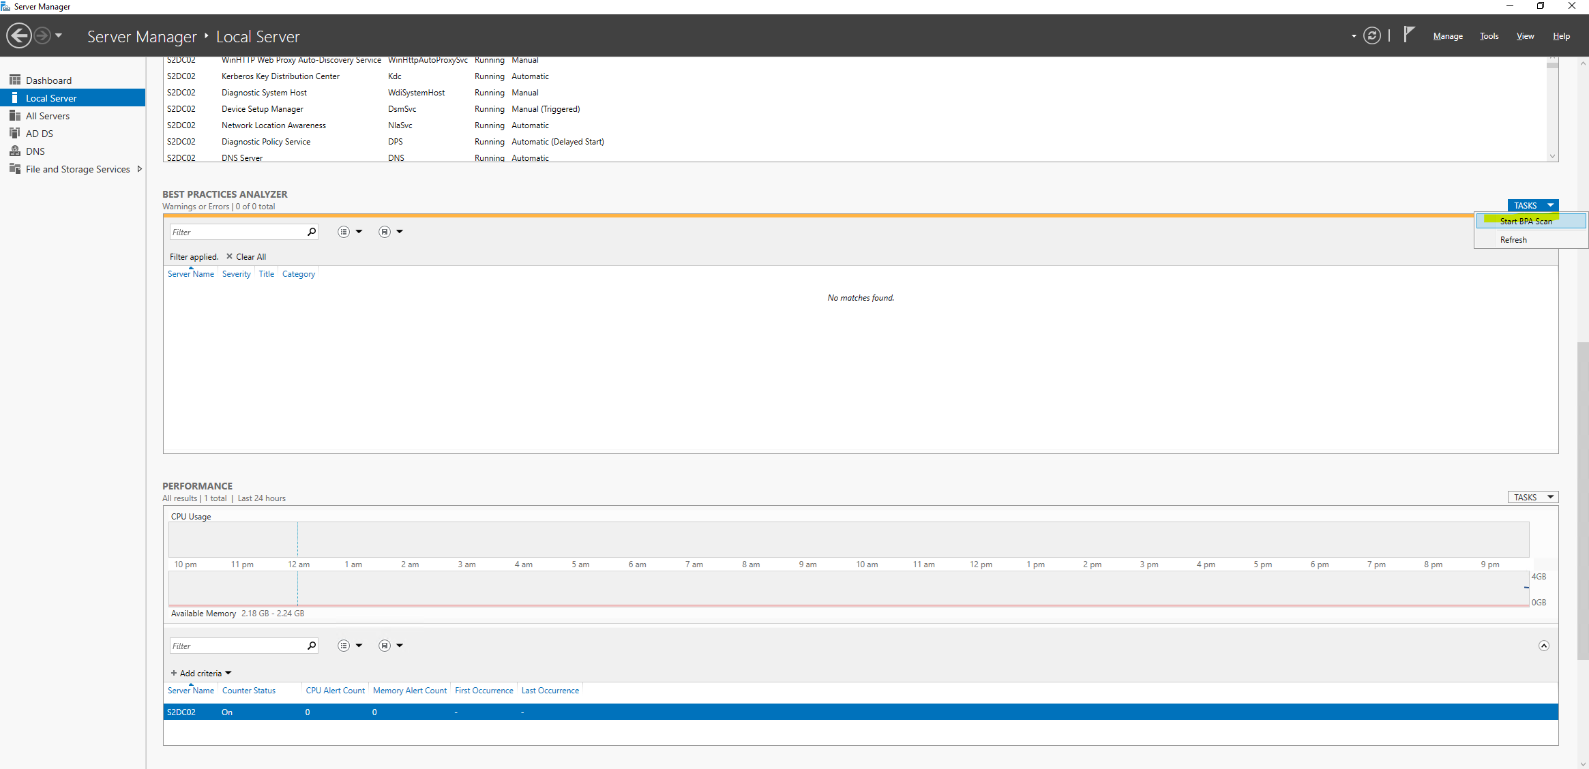This screenshot has width=1589, height=769.
Task: Open the Performance TASKS dropdown
Action: [x=1532, y=497]
